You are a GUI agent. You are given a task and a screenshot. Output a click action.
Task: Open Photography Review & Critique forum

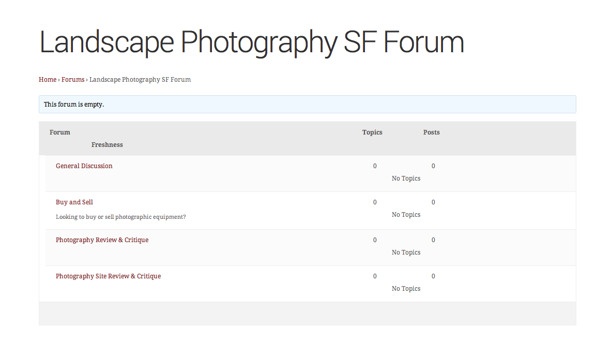(x=102, y=240)
